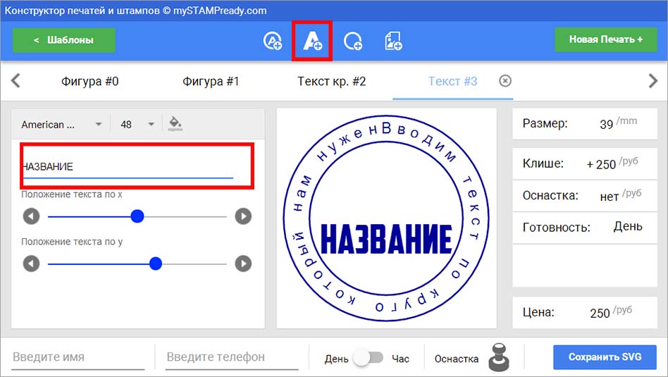This screenshot has width=668, height=377.
Task: Open the American font dropdown
Action: pos(61,125)
